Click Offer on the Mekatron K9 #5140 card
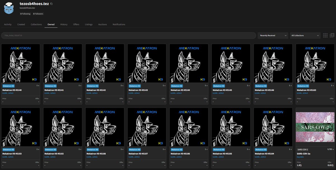This screenshot has height=170, width=336. coord(37,98)
